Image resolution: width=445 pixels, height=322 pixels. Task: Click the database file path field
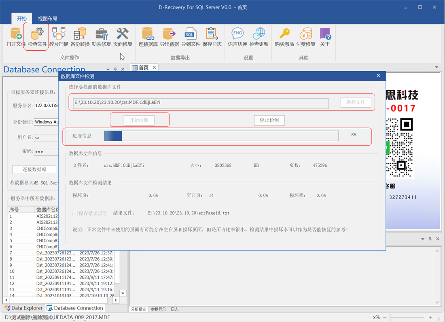pyautogui.click(x=201, y=103)
